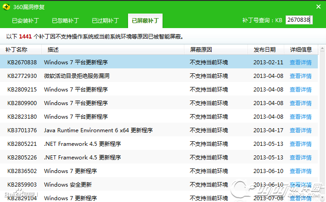The height and width of the screenshot is (202, 326).
Task: Click the 详细信息 column header
Action: click(301, 49)
